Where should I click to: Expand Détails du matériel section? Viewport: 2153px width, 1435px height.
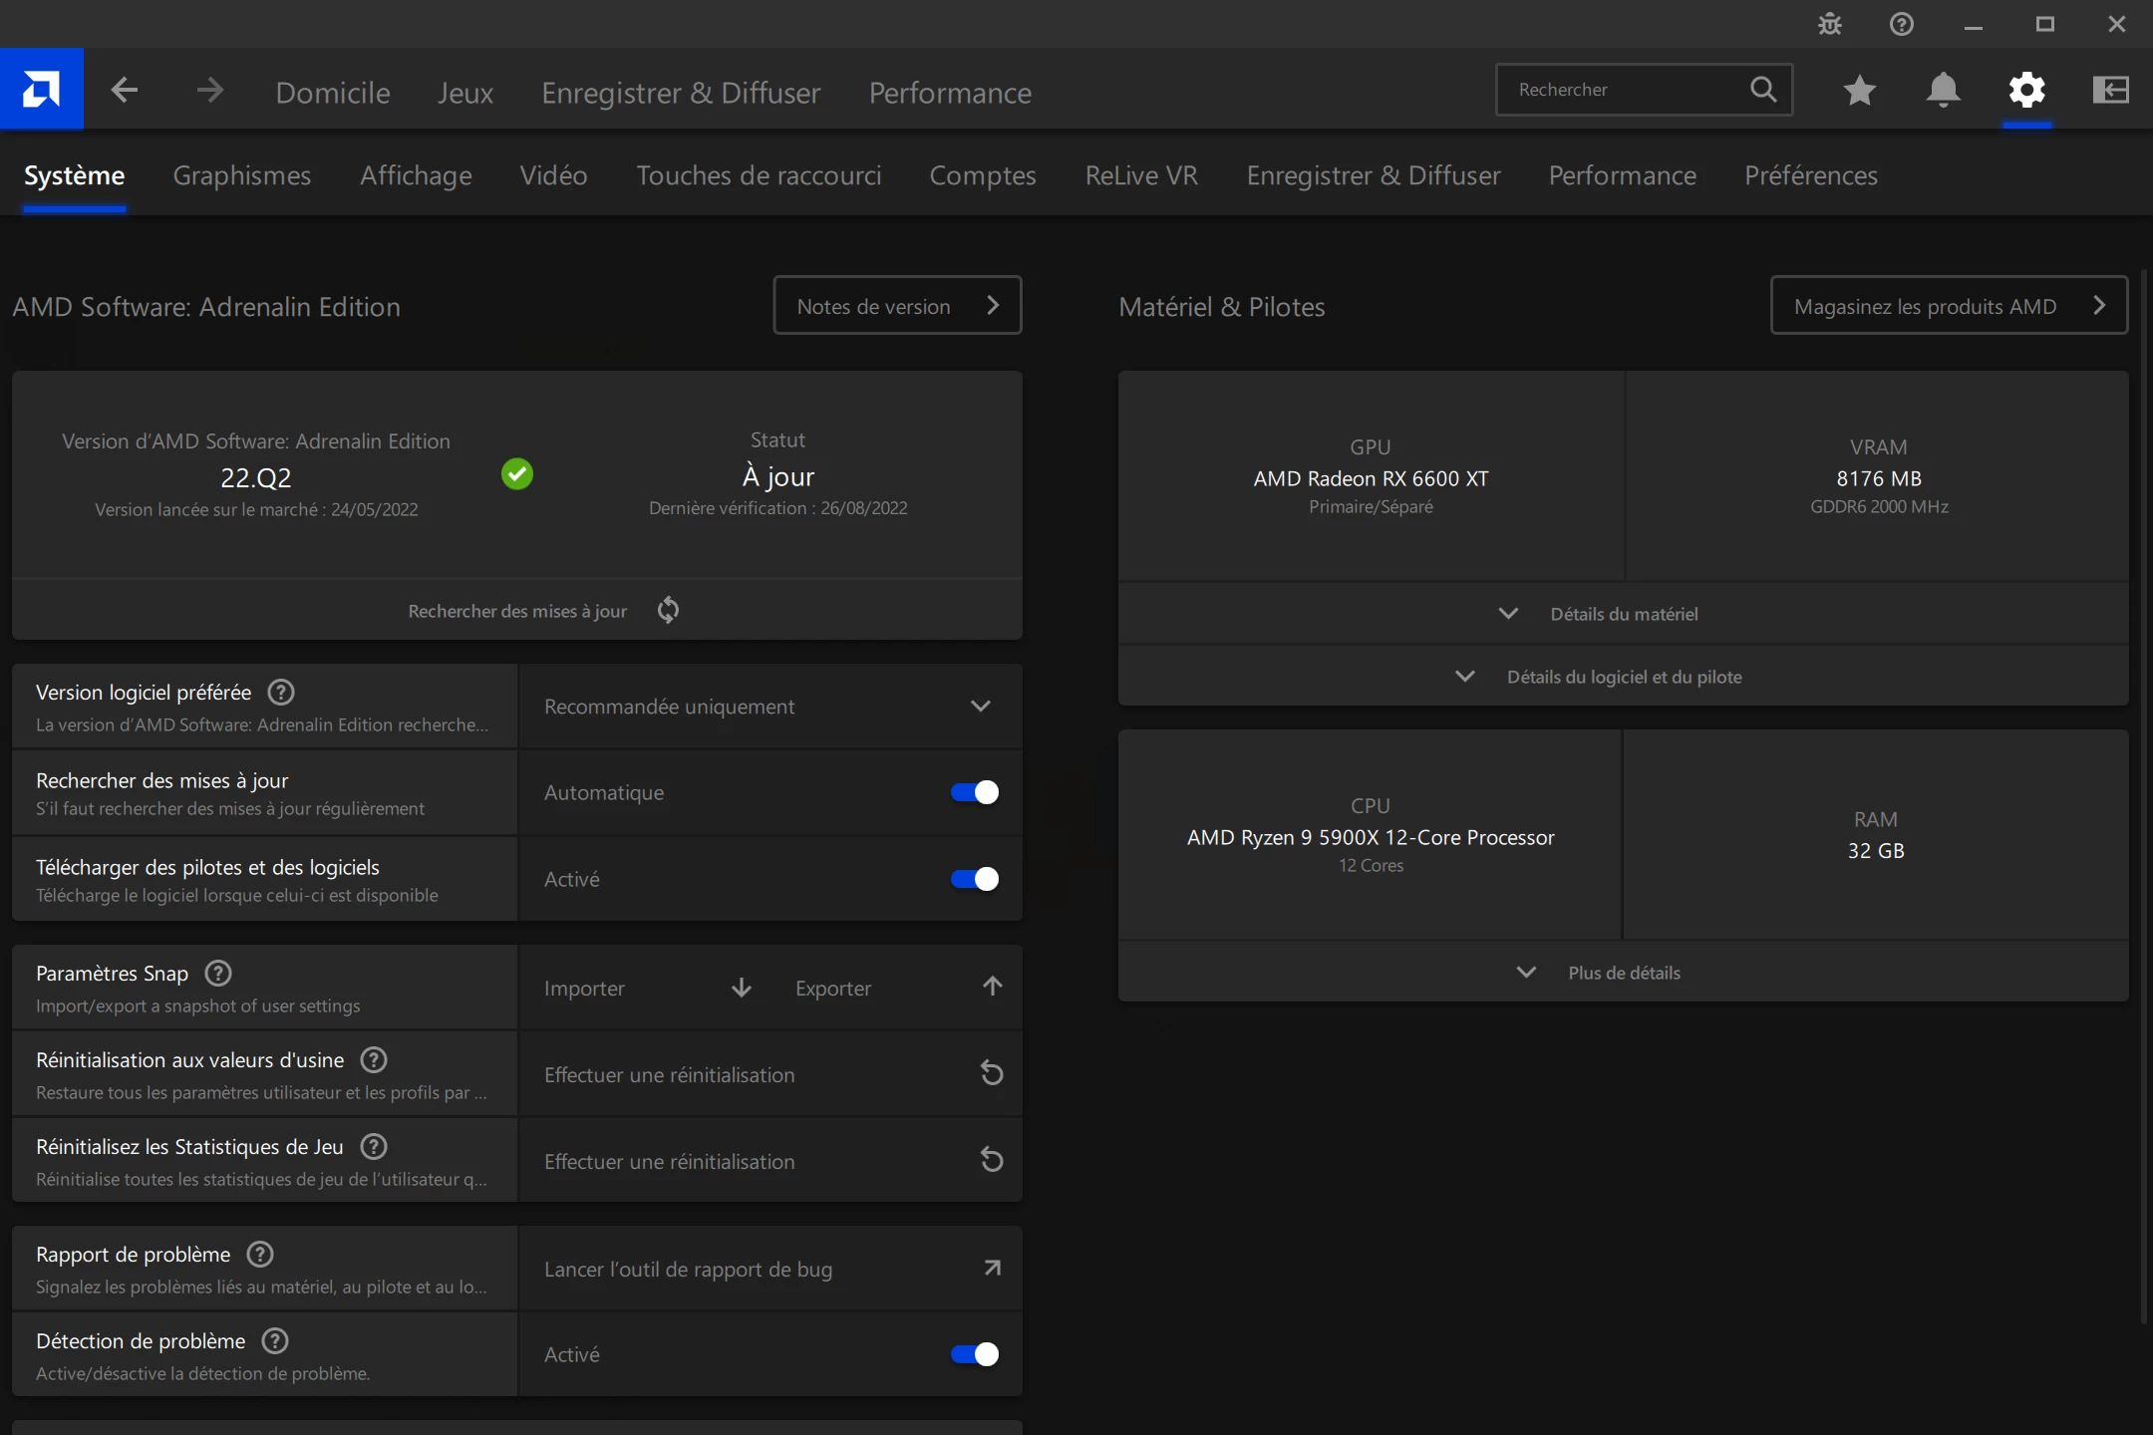pos(1623,614)
